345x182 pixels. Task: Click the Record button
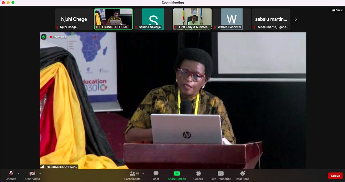point(198,175)
